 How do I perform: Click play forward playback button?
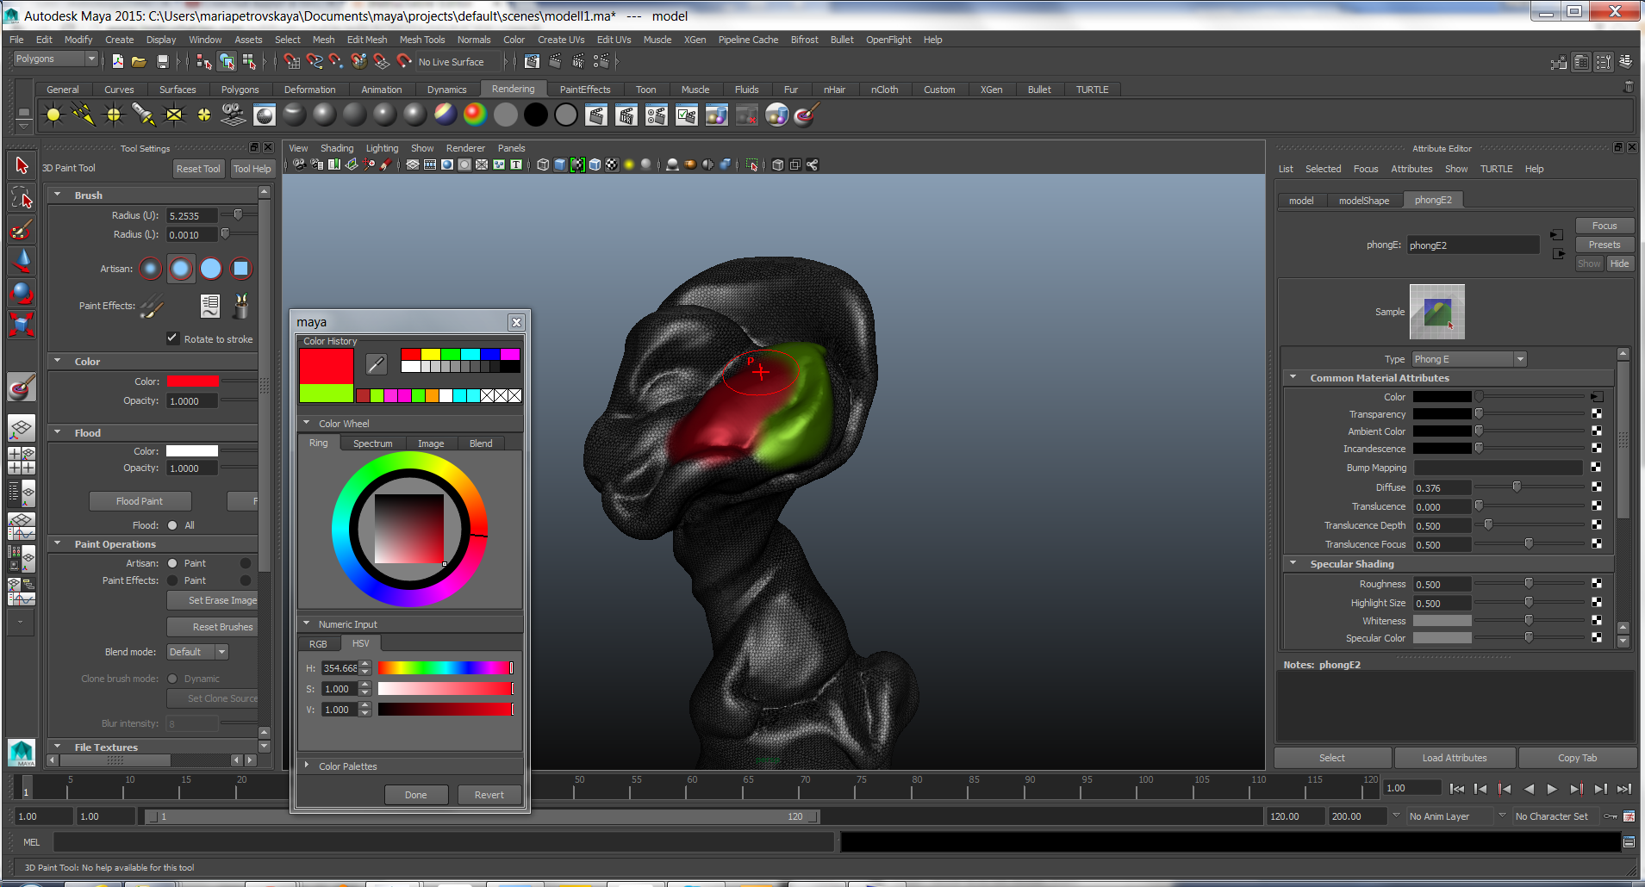pos(1552,788)
